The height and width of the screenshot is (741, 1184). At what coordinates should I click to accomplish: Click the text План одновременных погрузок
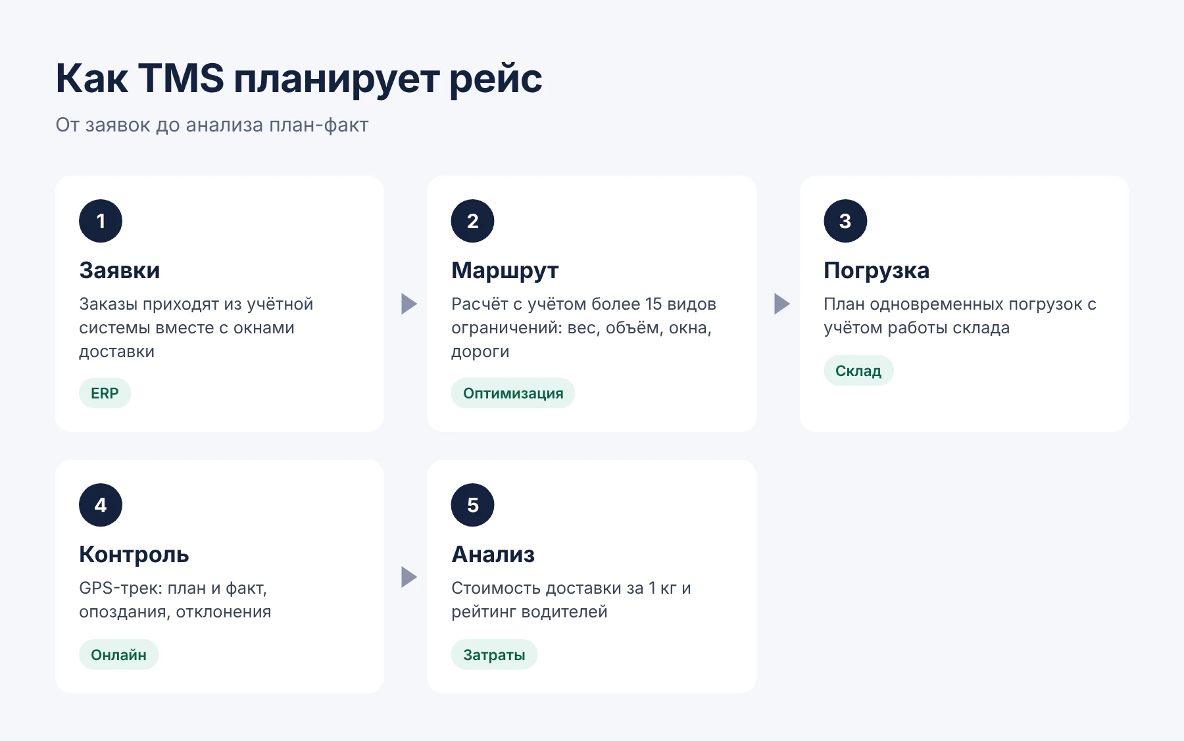pos(953,304)
